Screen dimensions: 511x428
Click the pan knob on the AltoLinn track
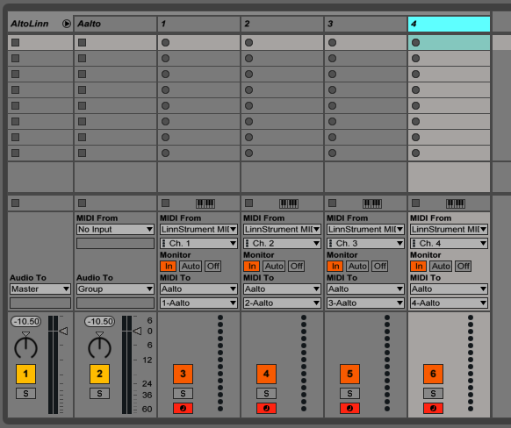pyautogui.click(x=26, y=347)
